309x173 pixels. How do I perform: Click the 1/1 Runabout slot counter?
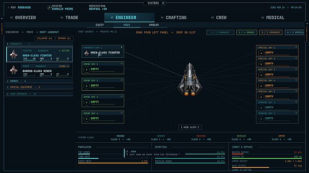pos(220,32)
